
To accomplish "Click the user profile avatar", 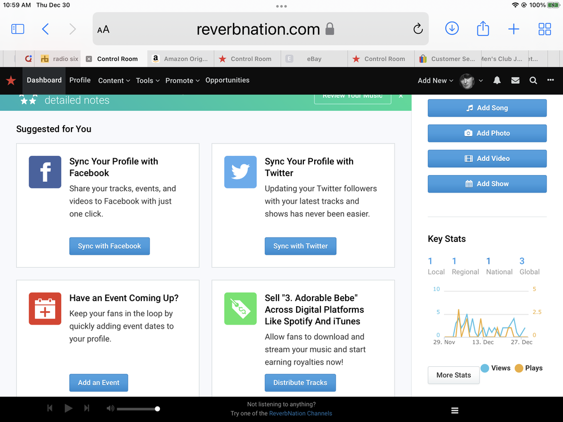I will [467, 81].
